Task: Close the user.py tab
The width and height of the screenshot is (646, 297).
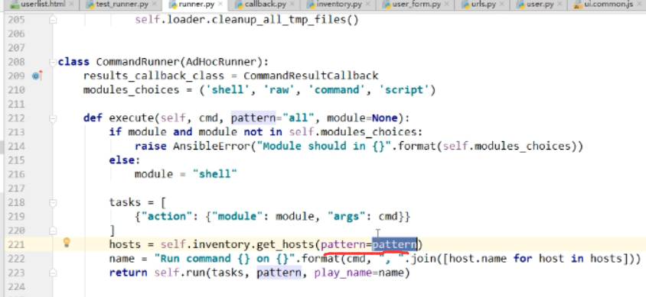Action: pos(560,5)
